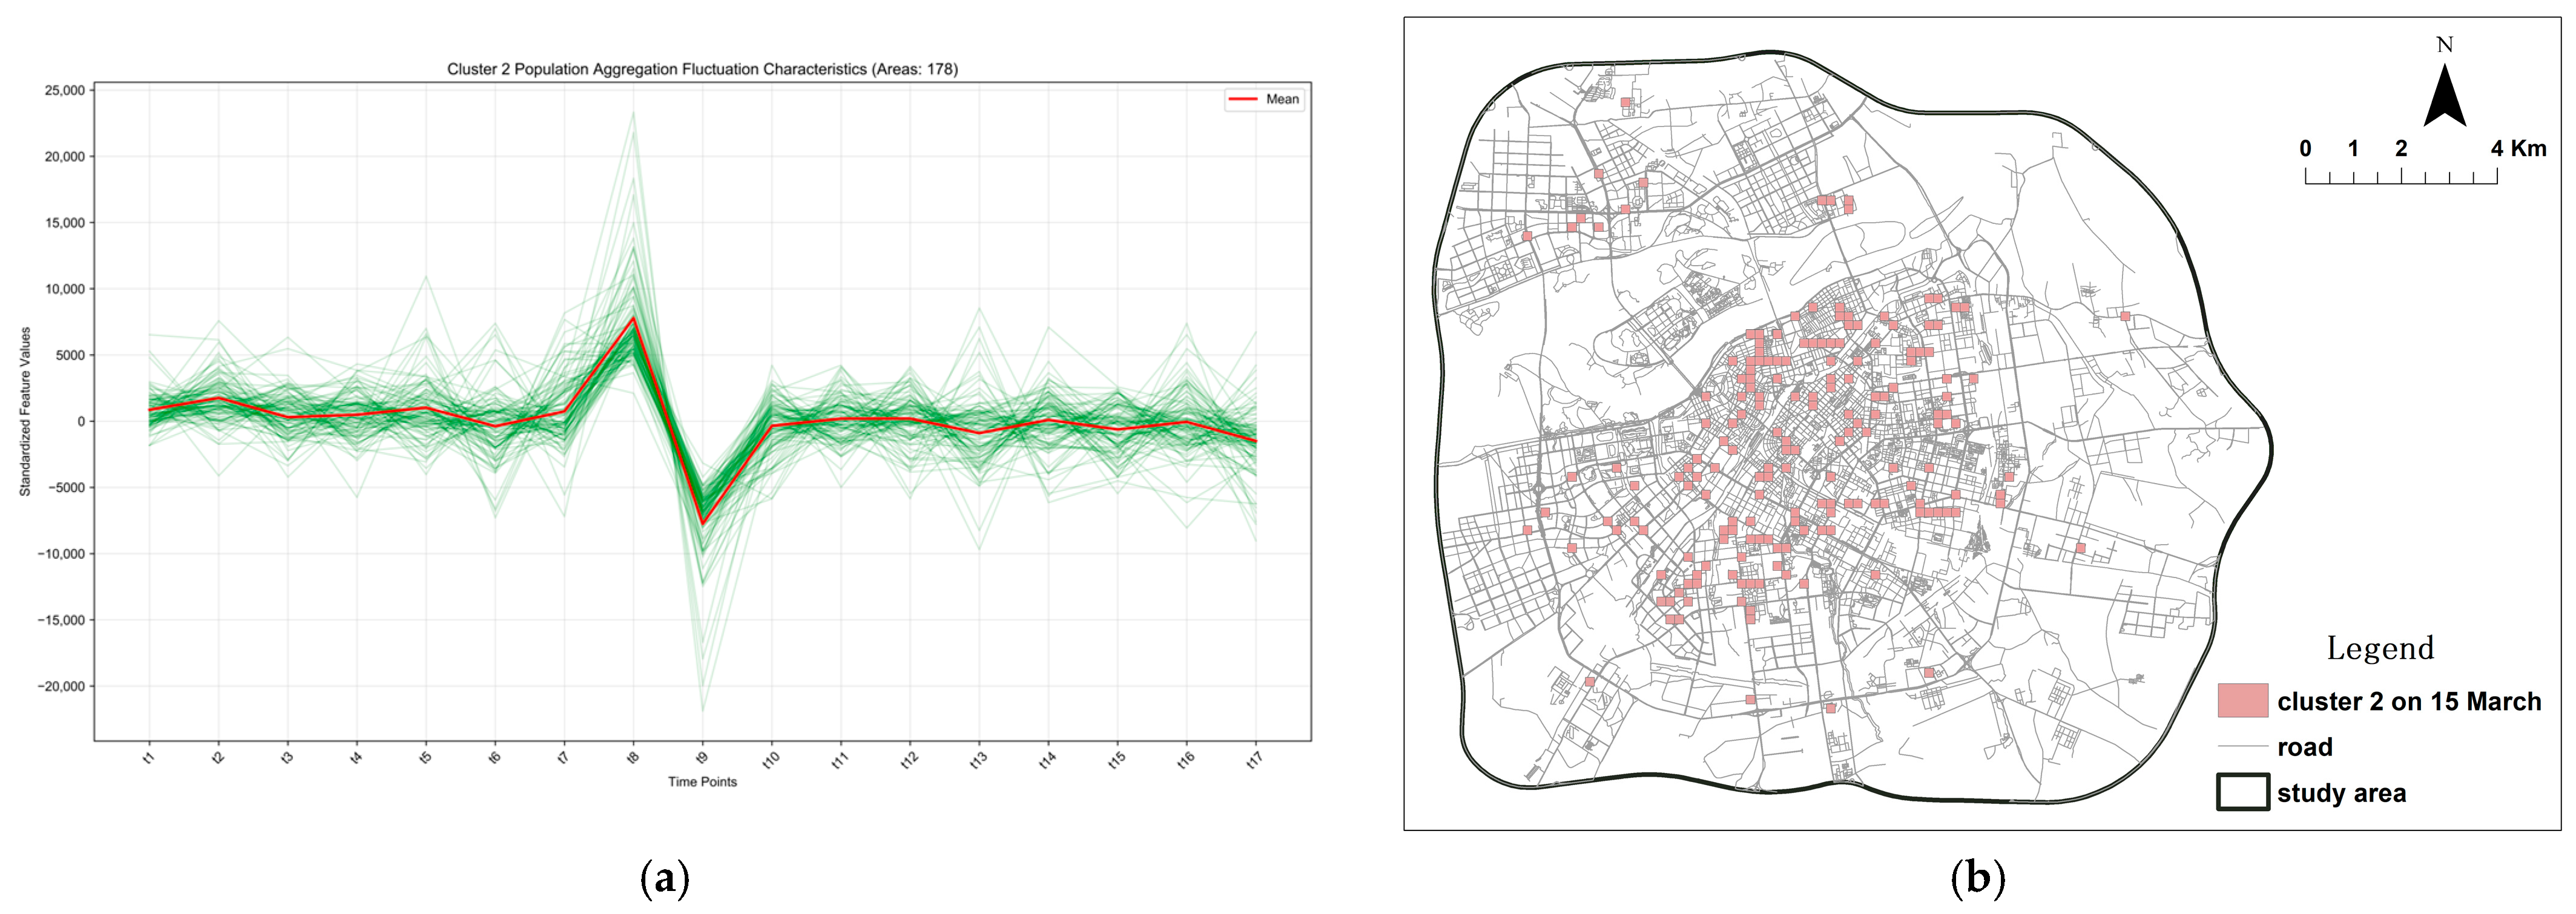Click the t8 time point label
The height and width of the screenshot is (914, 2576).
[633, 759]
